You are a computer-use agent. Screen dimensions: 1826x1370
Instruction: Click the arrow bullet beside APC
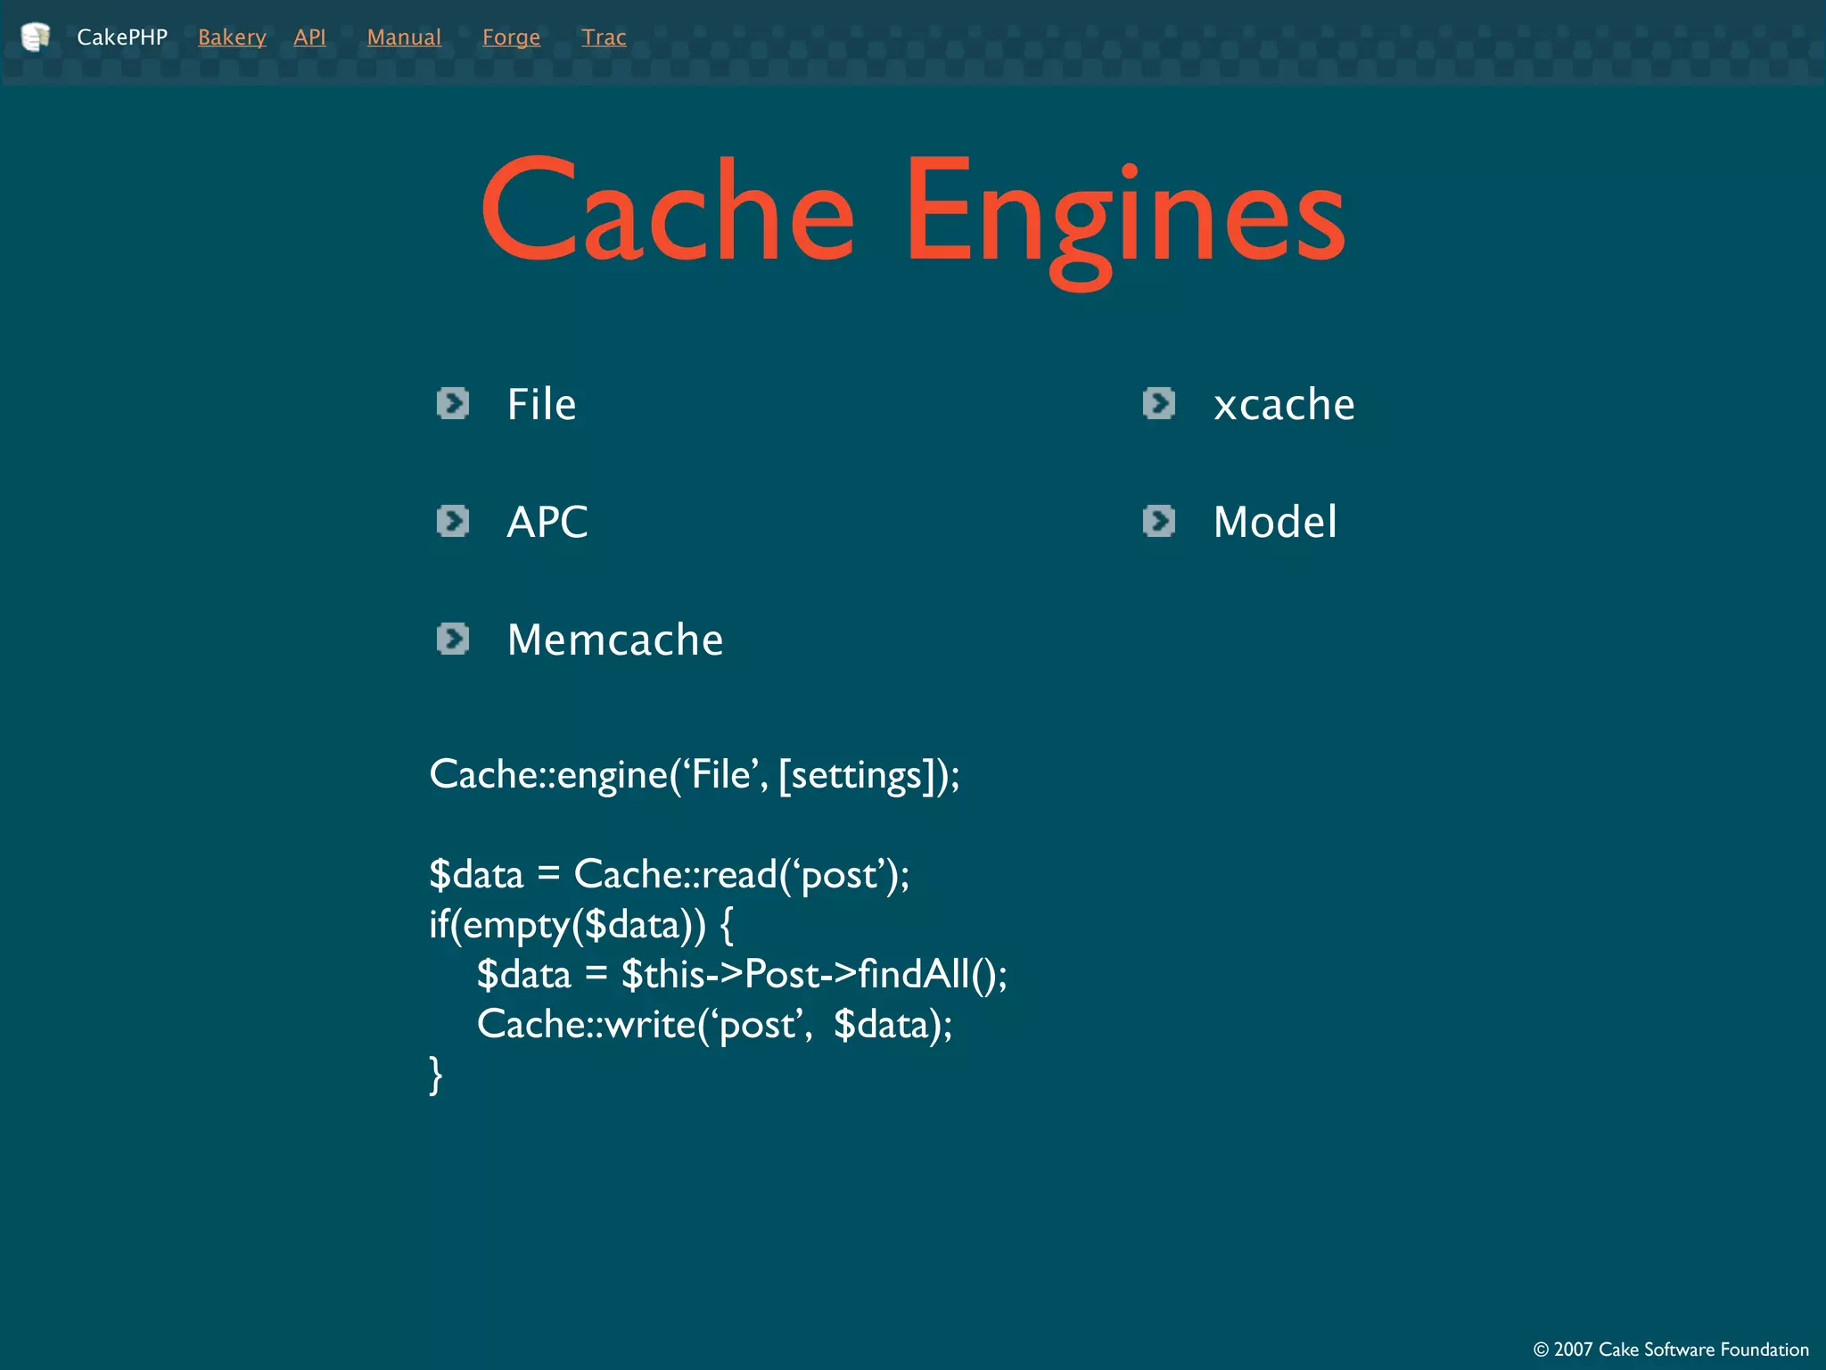point(453,521)
